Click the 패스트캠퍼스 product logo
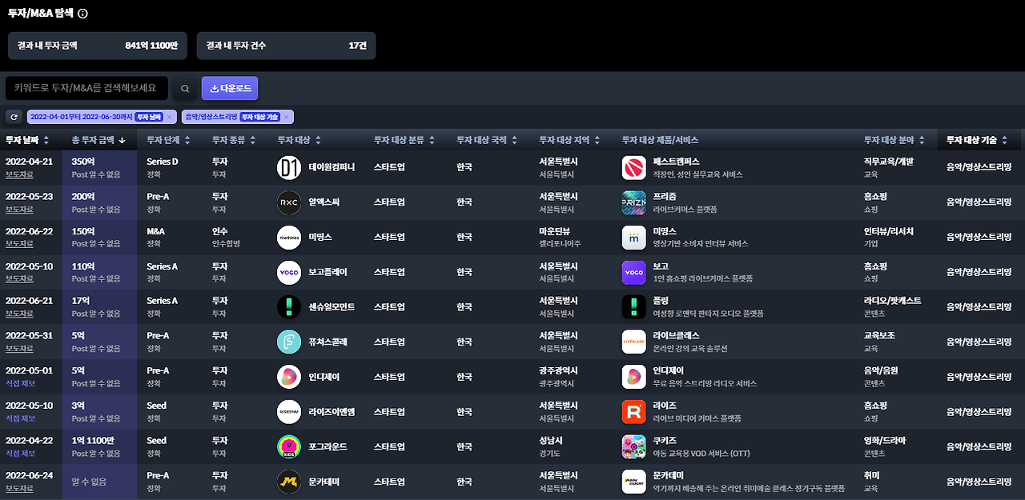Image resolution: width=1025 pixels, height=500 pixels. tap(633, 167)
